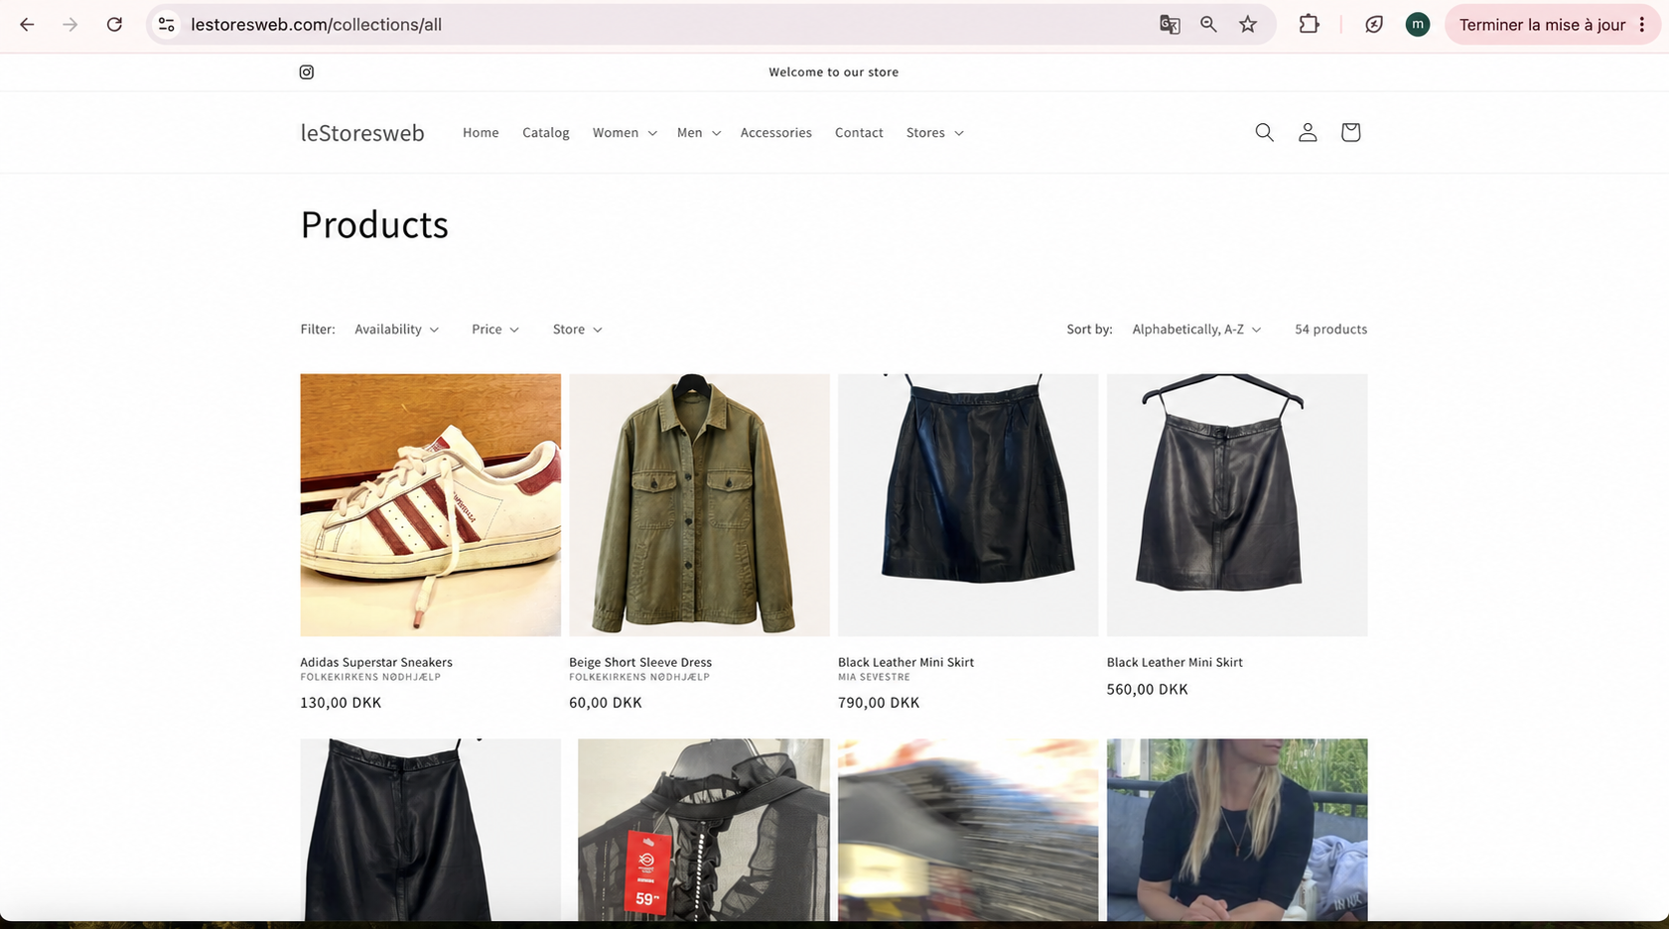
Task: Go to the Home page
Action: click(x=481, y=133)
